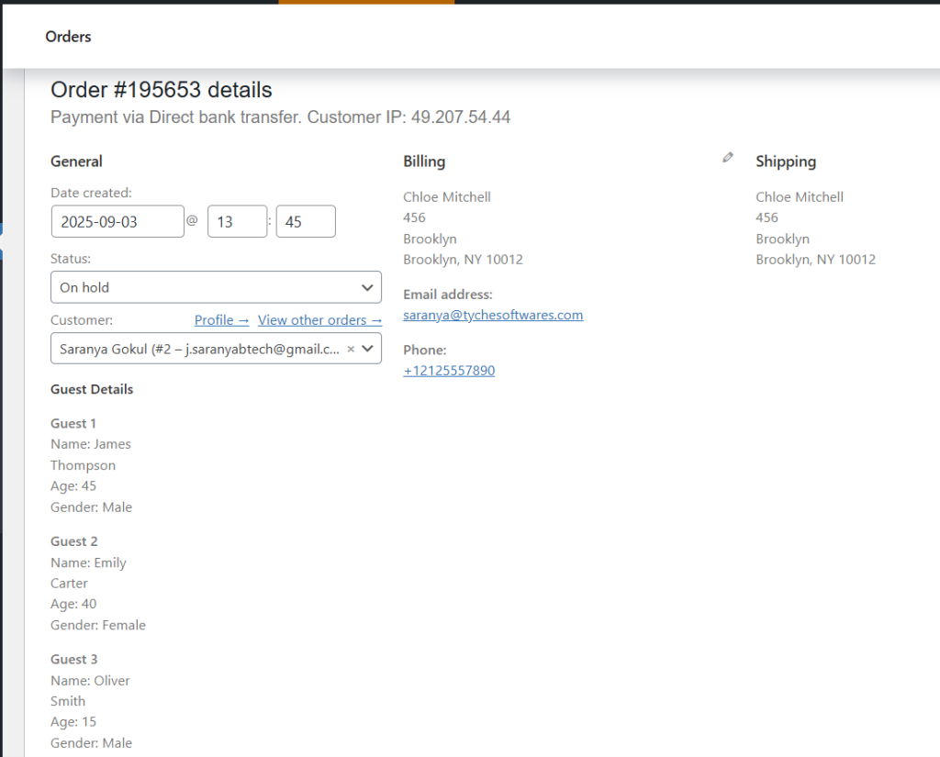Click the Billing section heading
The height and width of the screenshot is (757, 940).
424,161
